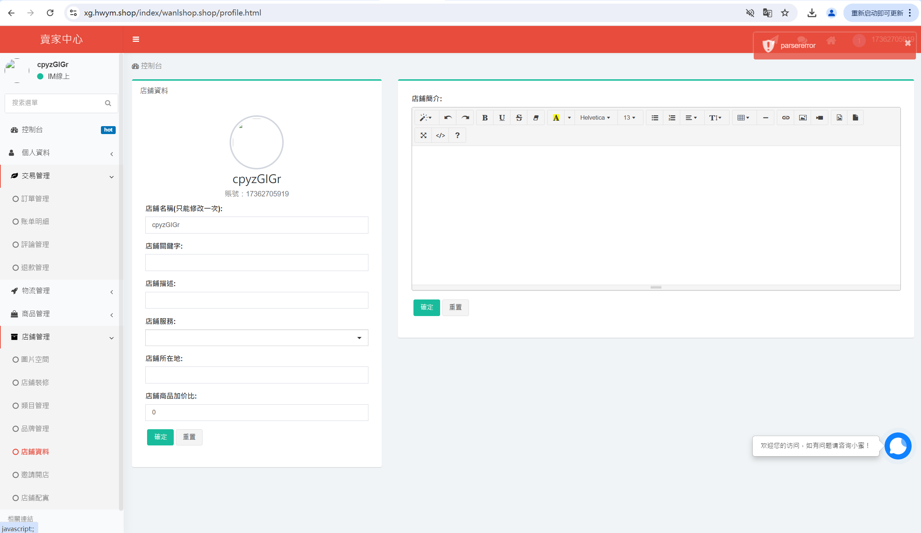Click the yellow highlight color button
921x533 pixels.
(x=555, y=117)
